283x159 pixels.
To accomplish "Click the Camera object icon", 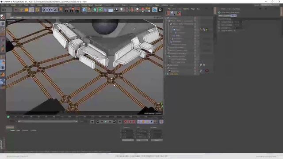I will tap(116, 10).
